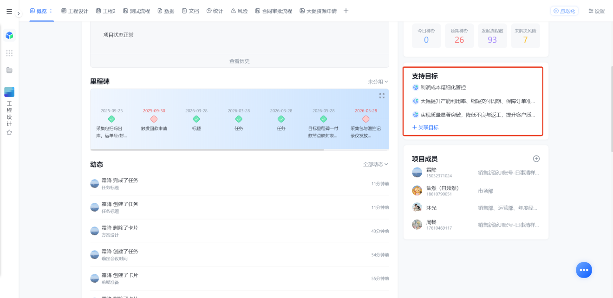The height and width of the screenshot is (298, 613).
Task: Switch to the 工程设计 tab
Action: click(x=75, y=11)
